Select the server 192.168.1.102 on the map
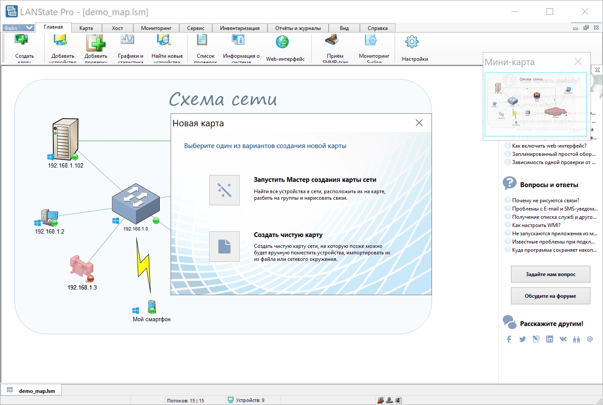 (x=66, y=139)
